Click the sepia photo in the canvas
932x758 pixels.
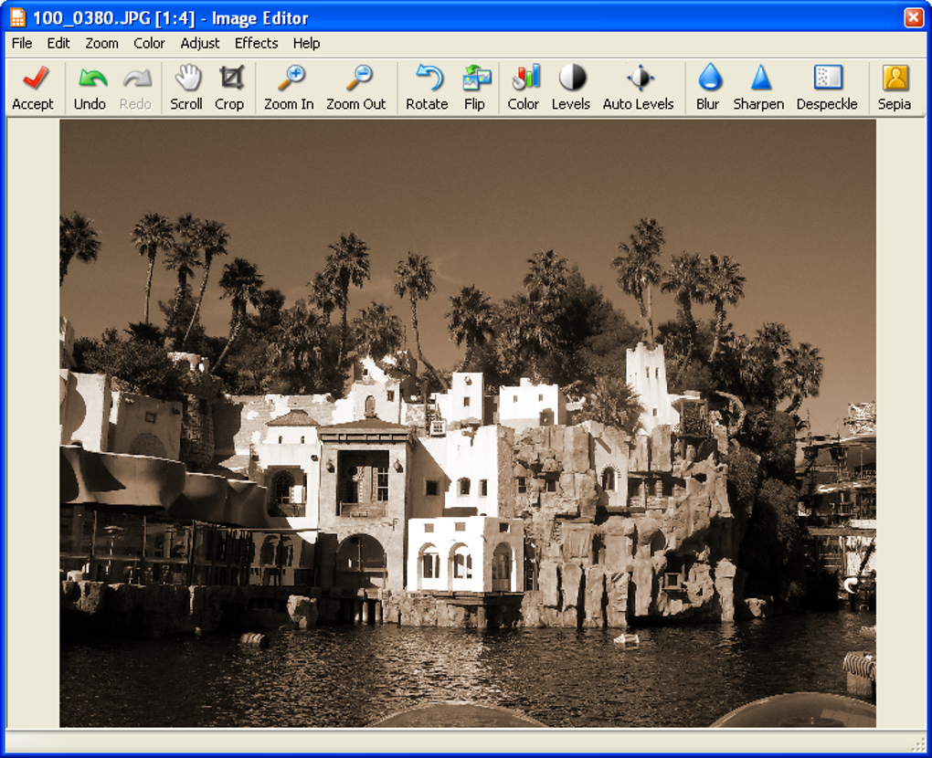pos(467,423)
